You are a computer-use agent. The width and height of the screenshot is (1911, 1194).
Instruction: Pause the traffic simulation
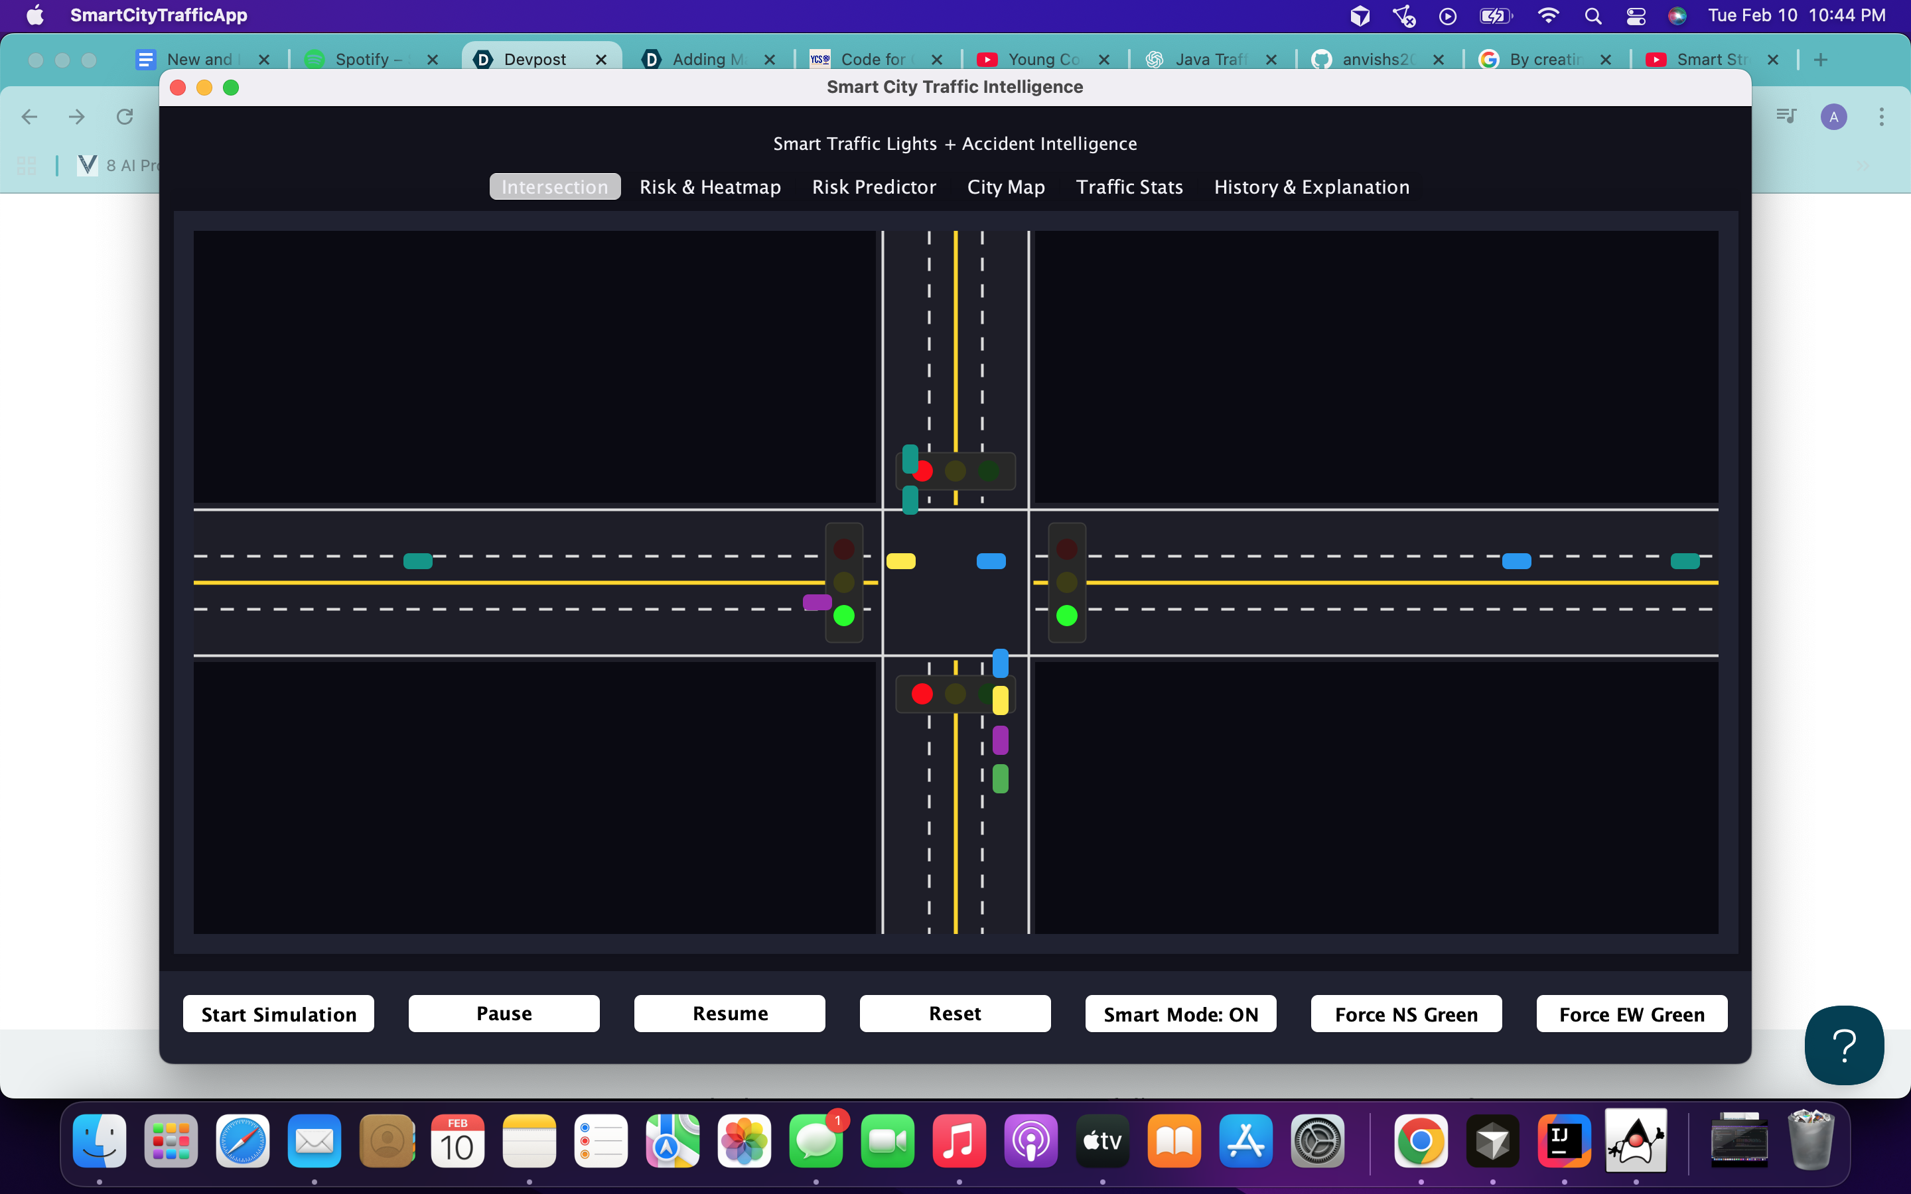click(504, 1013)
